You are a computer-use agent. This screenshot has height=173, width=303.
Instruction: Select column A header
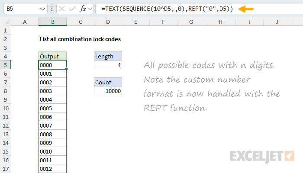(25, 22)
